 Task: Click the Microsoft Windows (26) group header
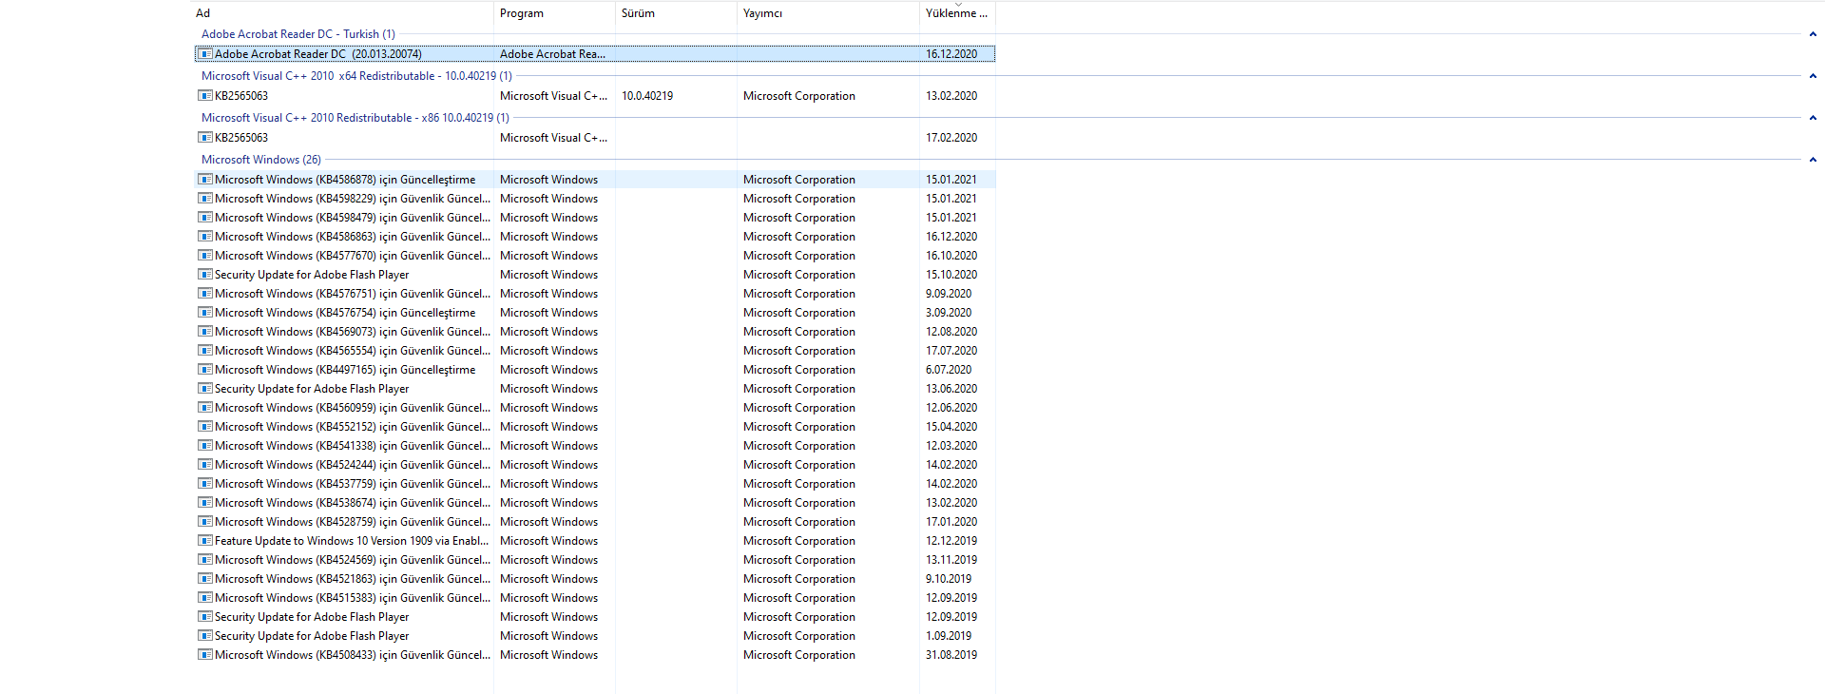260,160
